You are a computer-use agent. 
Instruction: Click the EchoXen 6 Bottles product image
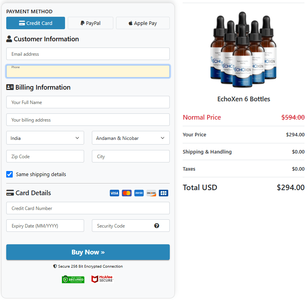(244, 50)
